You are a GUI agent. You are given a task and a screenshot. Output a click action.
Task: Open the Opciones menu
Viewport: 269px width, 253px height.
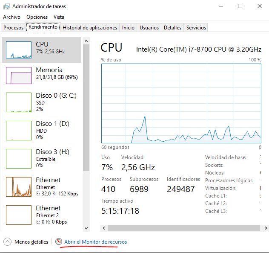click(37, 17)
